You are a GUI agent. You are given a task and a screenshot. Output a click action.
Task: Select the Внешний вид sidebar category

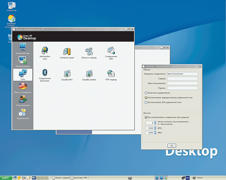coord(23,49)
